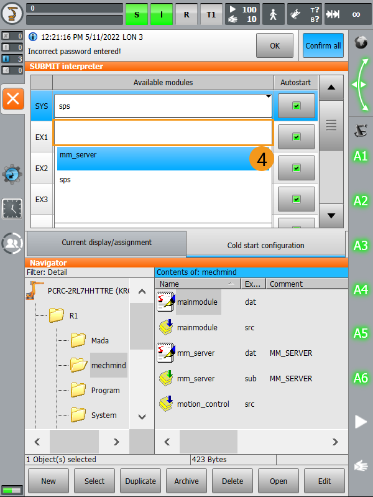Click the modules scrollbar grip handle

pos(331,125)
